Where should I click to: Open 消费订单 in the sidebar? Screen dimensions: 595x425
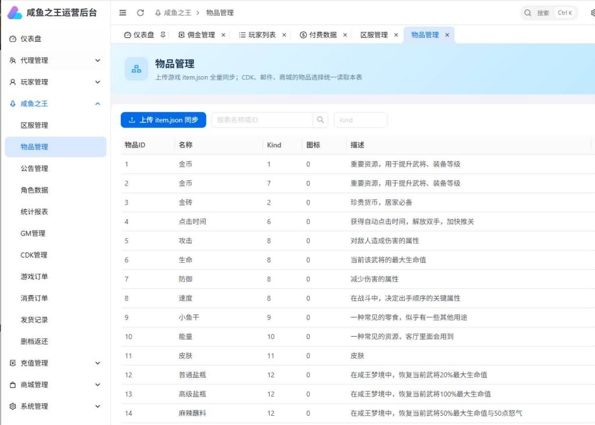click(55, 298)
